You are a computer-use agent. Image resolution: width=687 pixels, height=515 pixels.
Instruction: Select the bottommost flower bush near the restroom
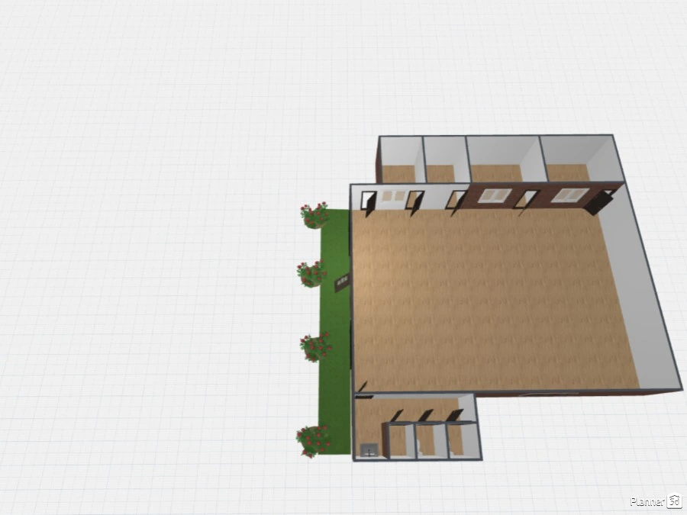(x=312, y=440)
